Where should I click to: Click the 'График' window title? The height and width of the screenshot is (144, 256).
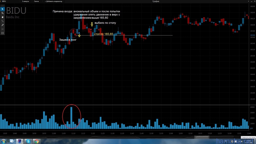click(x=156, y=1)
